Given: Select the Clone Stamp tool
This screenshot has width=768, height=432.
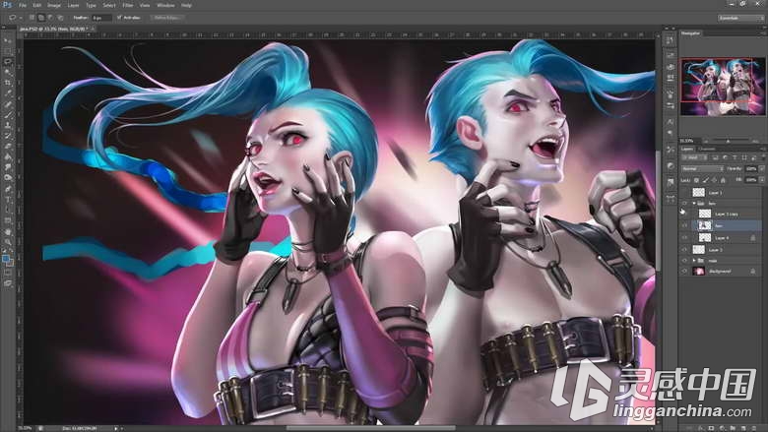Looking at the screenshot, I should pyautogui.click(x=8, y=125).
